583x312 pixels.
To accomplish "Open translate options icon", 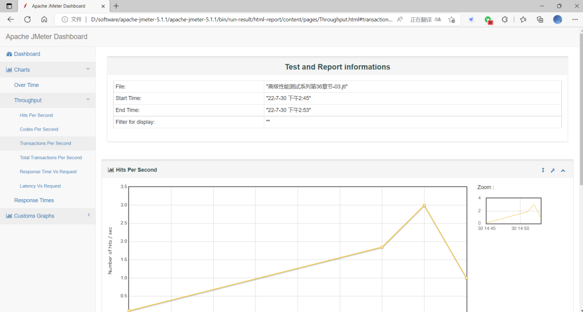I will click(438, 19).
